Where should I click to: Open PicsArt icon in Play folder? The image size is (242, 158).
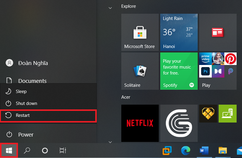pos(230,71)
